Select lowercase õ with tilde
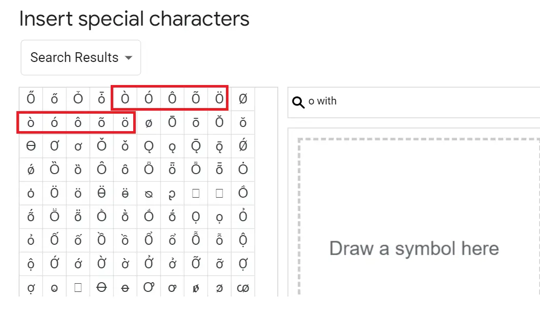The height and width of the screenshot is (317, 540). tap(101, 122)
